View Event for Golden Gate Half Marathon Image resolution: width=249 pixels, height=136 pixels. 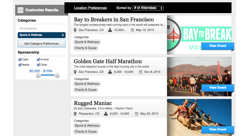pyautogui.click(x=218, y=88)
